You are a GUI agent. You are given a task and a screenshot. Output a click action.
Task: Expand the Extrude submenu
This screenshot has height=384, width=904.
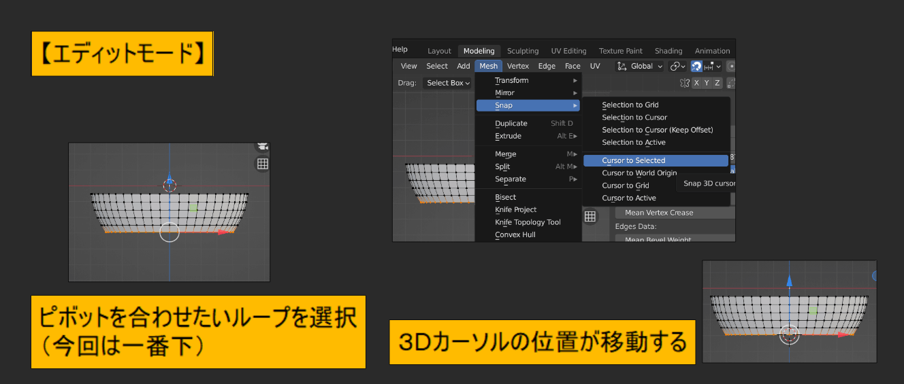[528, 136]
